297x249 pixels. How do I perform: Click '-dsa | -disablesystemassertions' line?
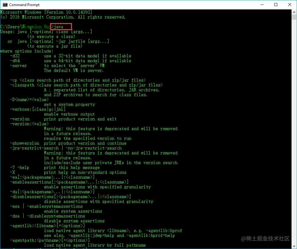click(x=48, y=216)
